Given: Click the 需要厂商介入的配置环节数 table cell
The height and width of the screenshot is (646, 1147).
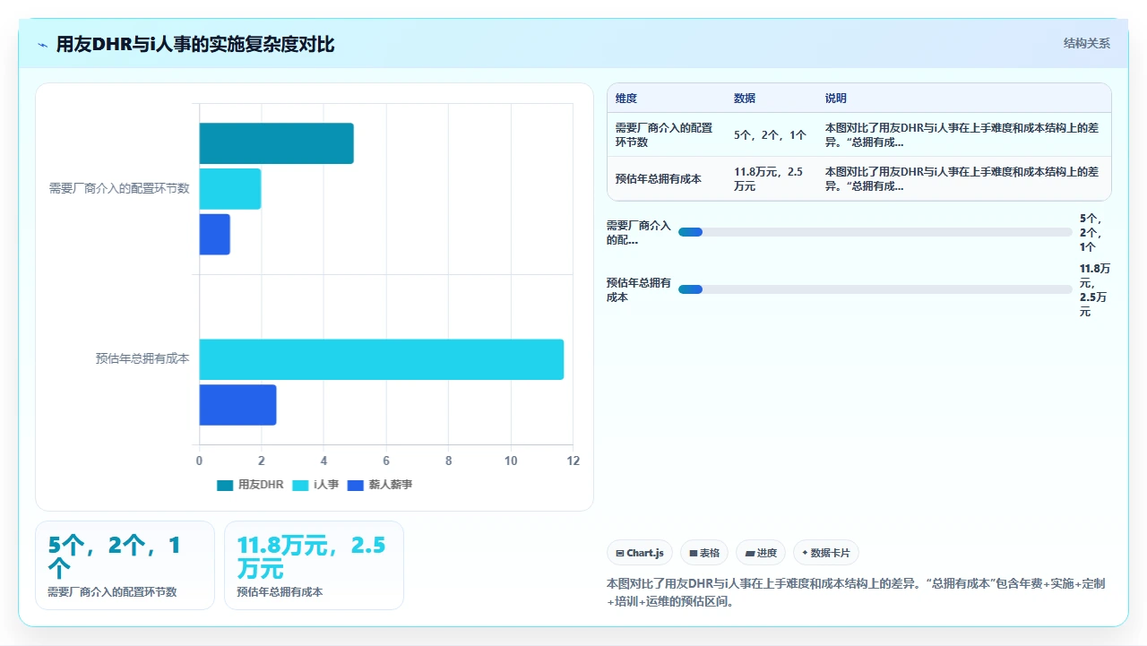Looking at the screenshot, I should tap(665, 135).
